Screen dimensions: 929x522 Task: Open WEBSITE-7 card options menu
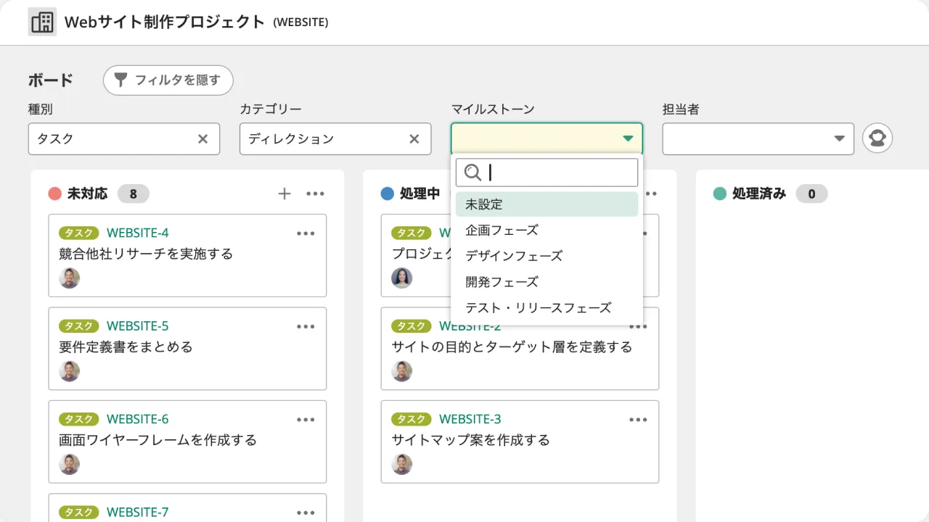pos(306,513)
